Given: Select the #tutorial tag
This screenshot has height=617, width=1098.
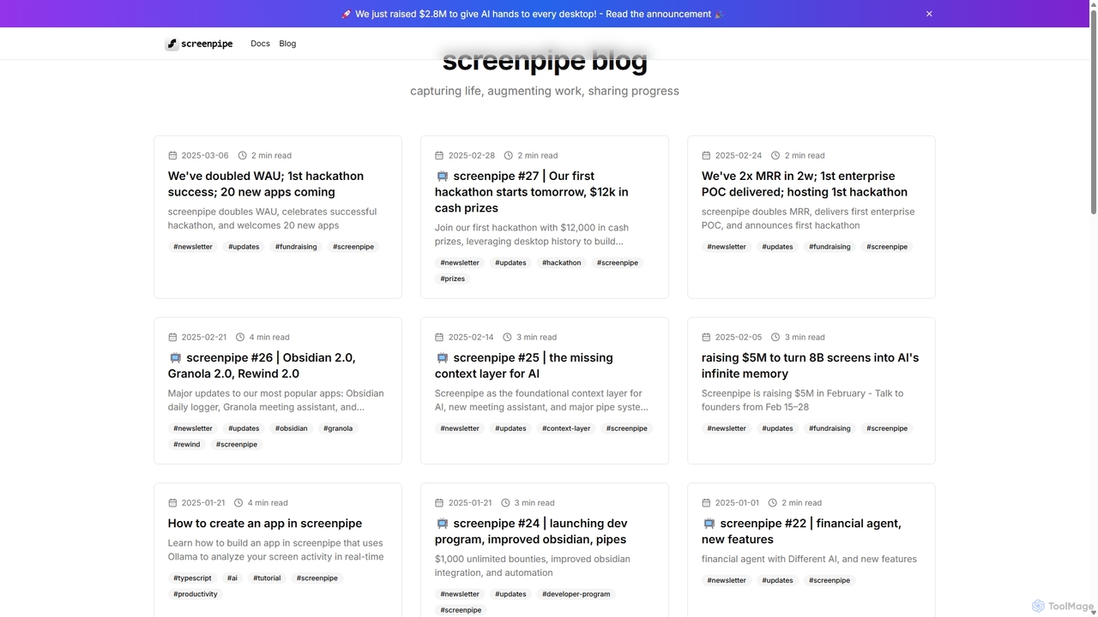Looking at the screenshot, I should (x=267, y=578).
